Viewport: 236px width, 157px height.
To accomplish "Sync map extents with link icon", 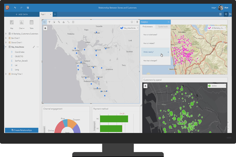I will (68, 22).
